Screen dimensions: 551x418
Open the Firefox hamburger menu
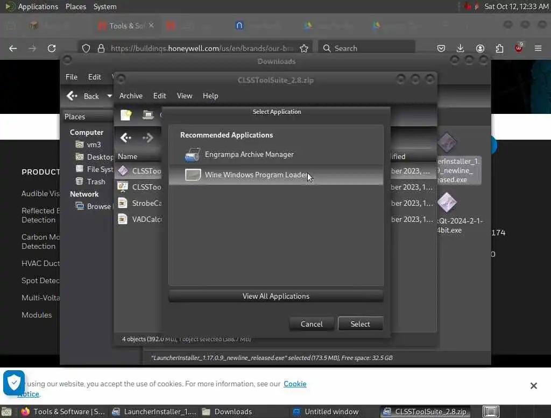tap(538, 48)
